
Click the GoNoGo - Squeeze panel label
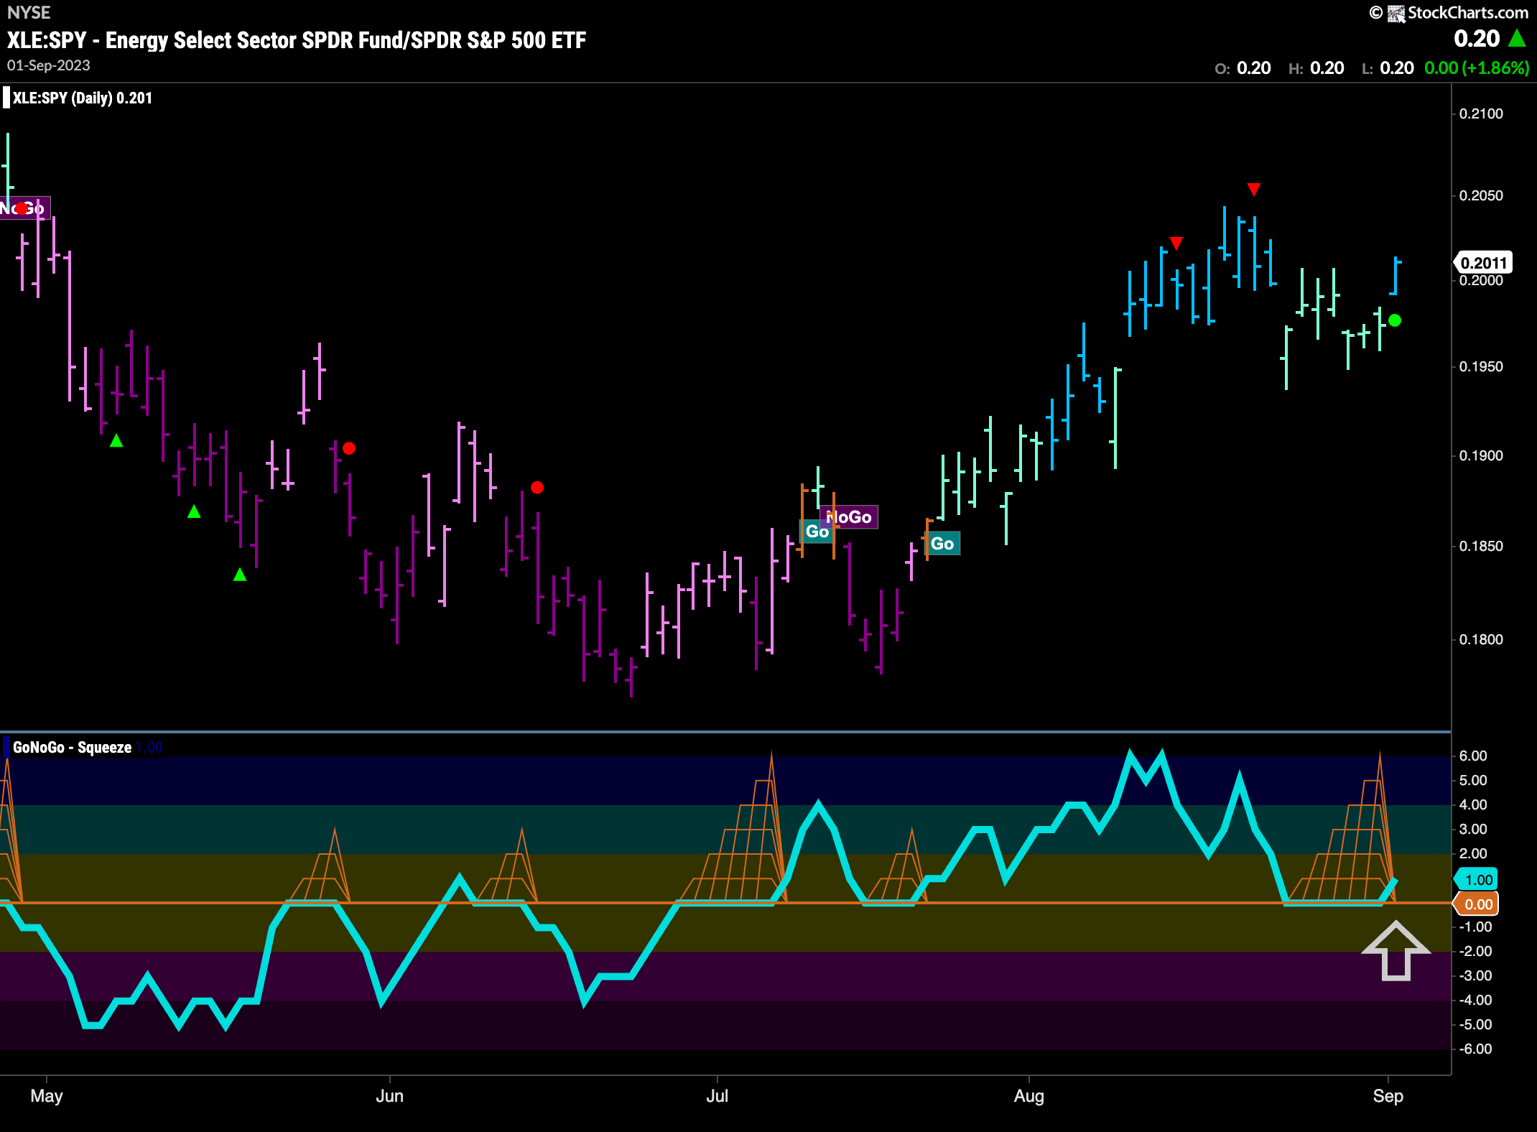72,747
